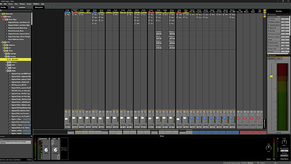The width and height of the screenshot is (291, 164).
Task: Open the Scripts menu
Action: (x=29, y=4)
